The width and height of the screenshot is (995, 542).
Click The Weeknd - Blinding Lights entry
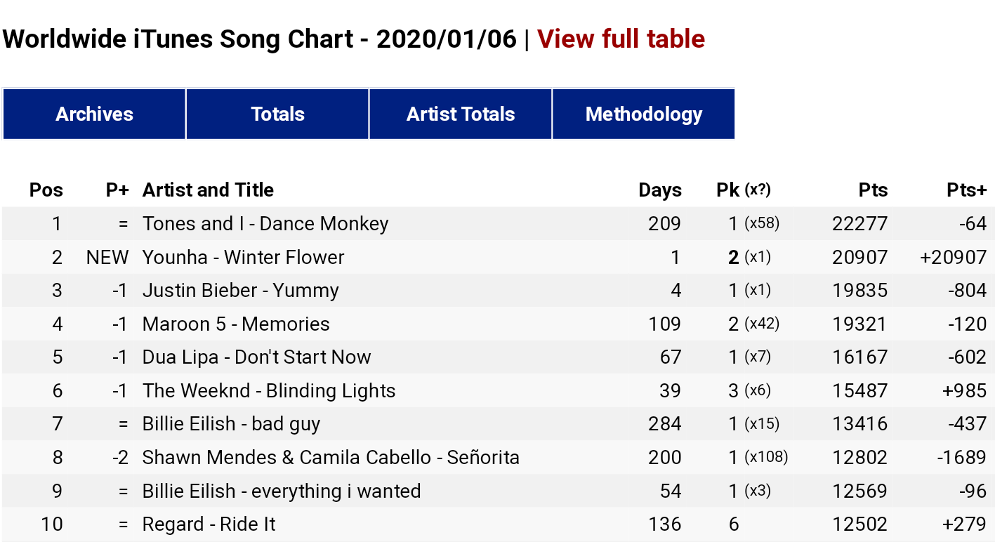tap(269, 391)
